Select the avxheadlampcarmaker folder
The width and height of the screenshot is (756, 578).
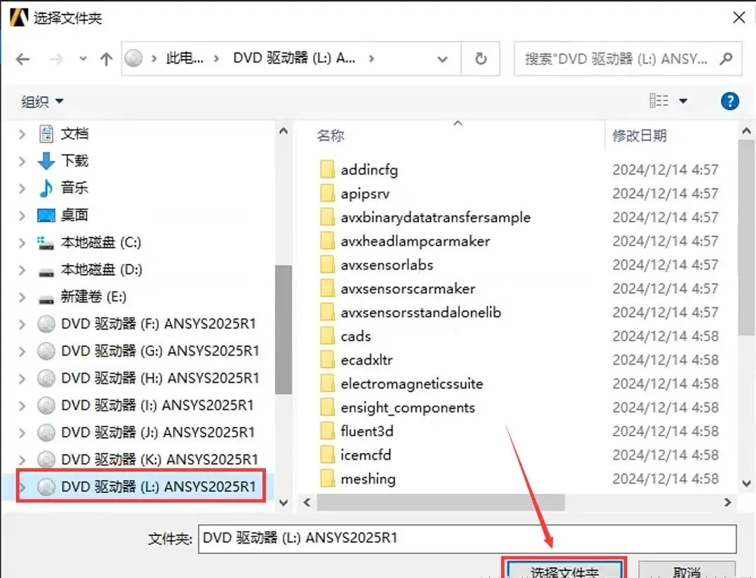point(415,241)
